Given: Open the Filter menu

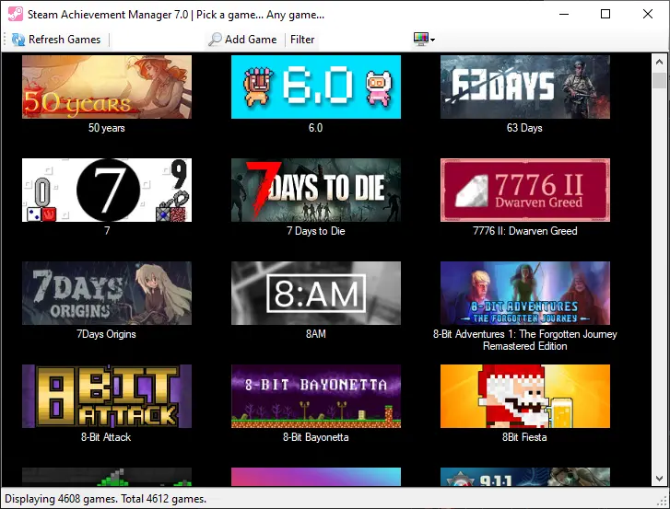Looking at the screenshot, I should click(x=302, y=40).
